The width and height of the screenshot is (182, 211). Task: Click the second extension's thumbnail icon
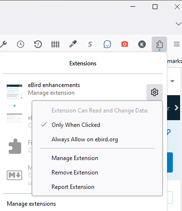coord(14,118)
